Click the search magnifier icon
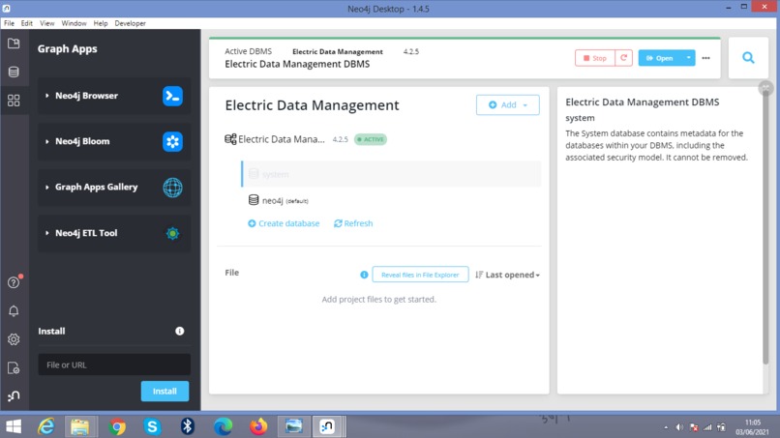780x438 pixels. [748, 58]
